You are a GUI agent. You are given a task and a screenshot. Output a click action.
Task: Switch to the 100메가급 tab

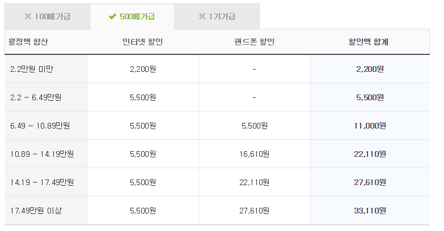[47, 16]
